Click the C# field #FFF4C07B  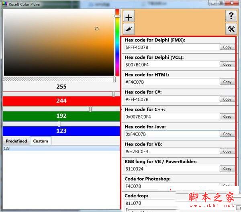(x=172, y=99)
